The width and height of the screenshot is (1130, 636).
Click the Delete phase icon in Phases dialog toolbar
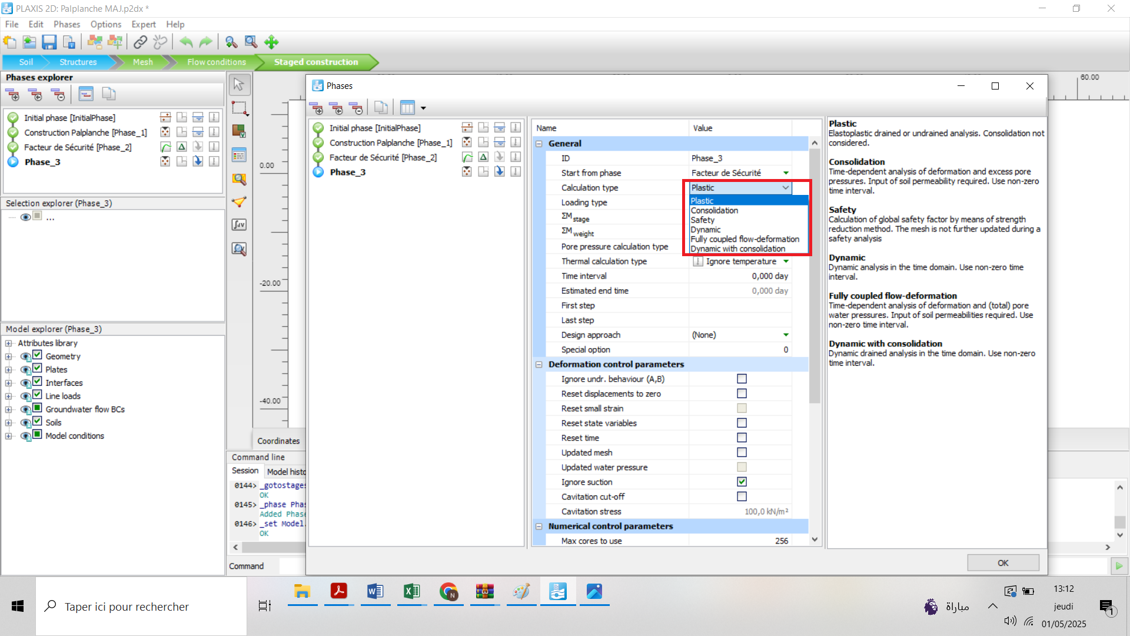point(356,108)
